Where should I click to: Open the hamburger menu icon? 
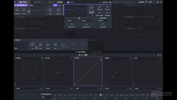[161, 2]
